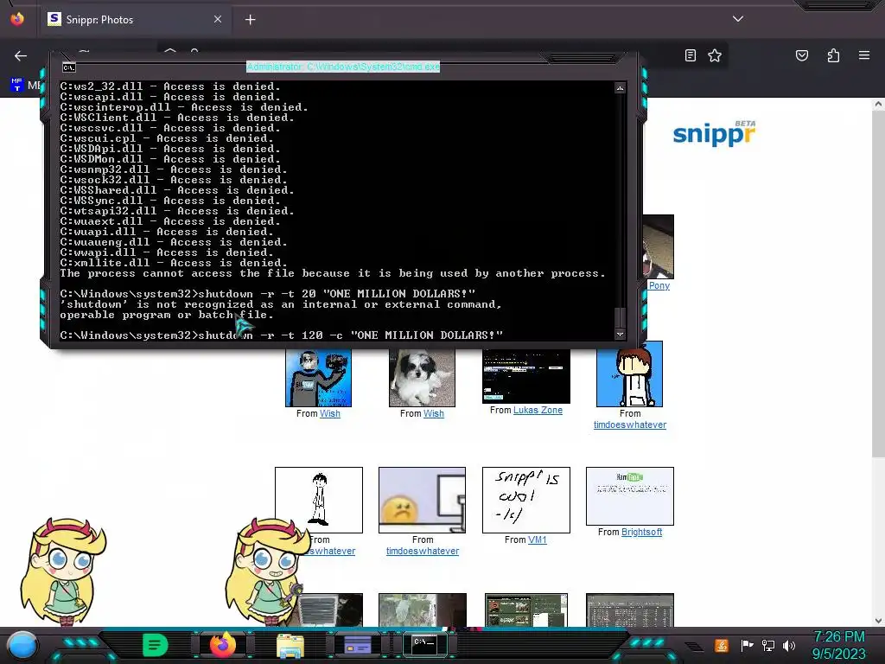Open Firefox hamburger application menu

(x=864, y=55)
